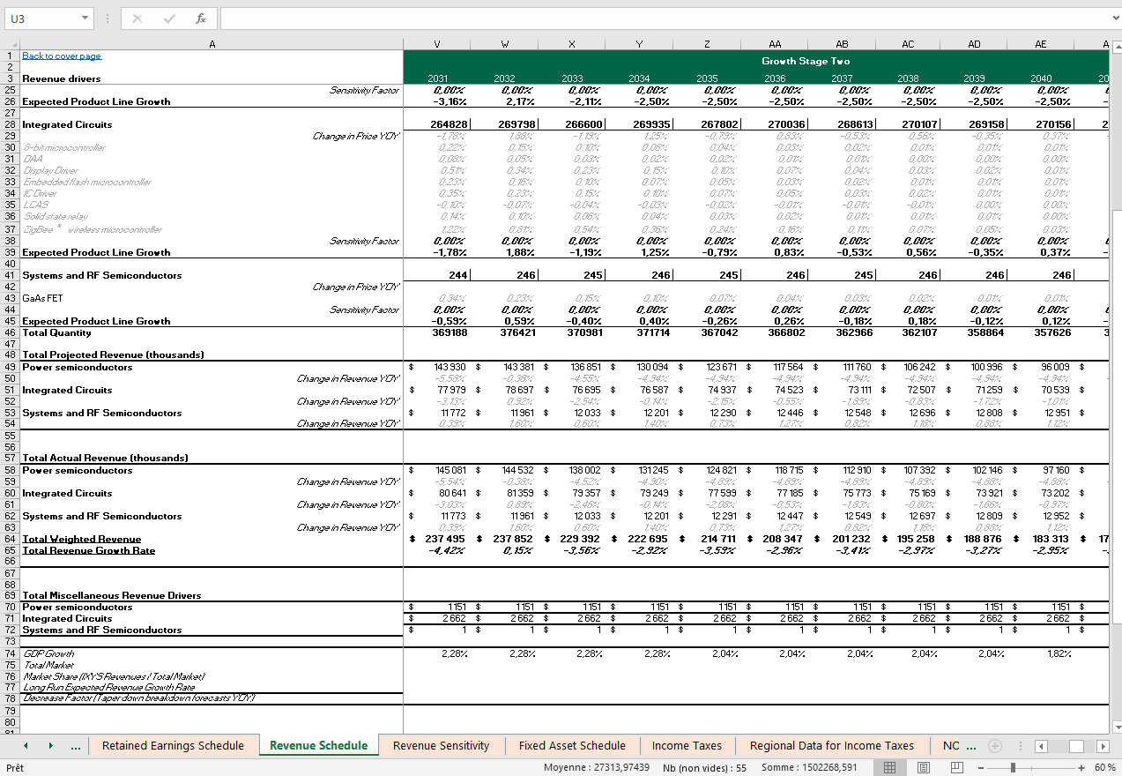Viewport: 1122px width, 776px height.
Task: Select the Revenue Schedule sheet tab
Action: point(318,746)
